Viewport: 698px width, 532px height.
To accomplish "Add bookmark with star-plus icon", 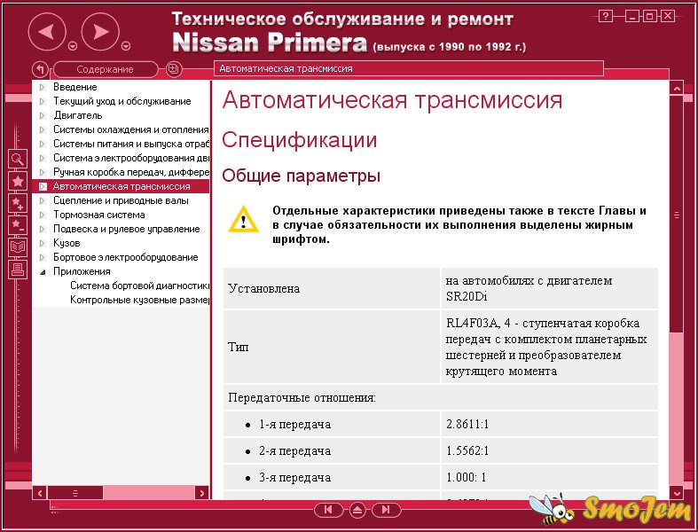I will (18, 203).
